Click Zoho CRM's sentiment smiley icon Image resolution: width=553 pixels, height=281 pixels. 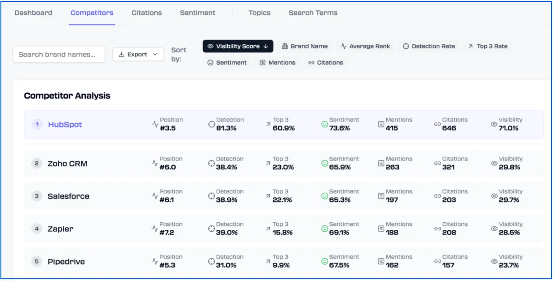pos(325,163)
